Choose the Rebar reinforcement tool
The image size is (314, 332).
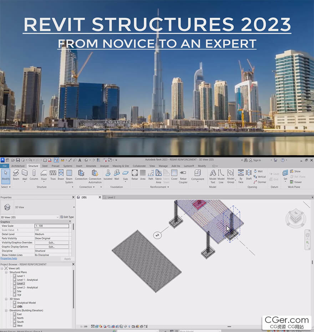(x=135, y=175)
